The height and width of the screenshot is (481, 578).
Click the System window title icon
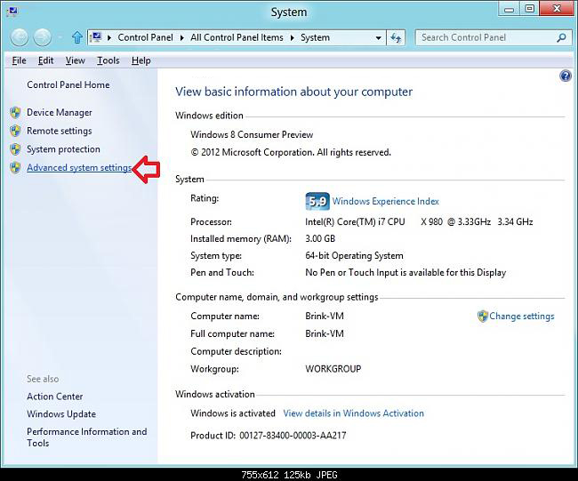tap(12, 12)
